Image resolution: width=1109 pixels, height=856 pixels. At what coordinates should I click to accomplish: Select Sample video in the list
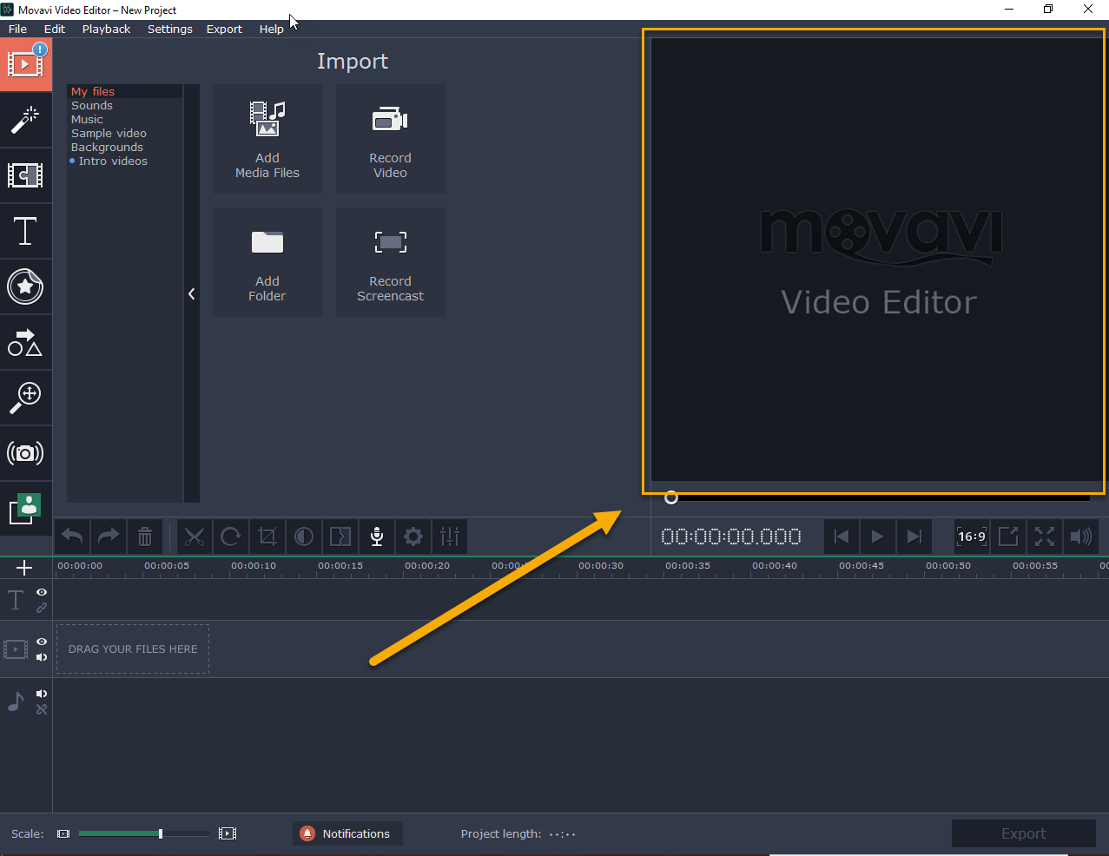109,134
